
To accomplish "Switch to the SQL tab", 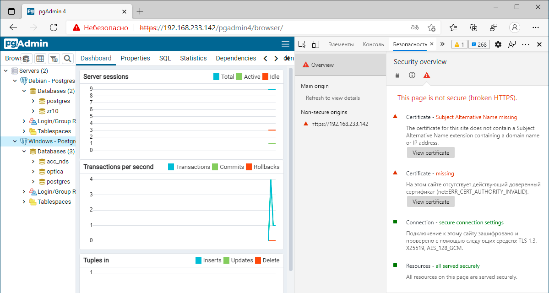I will (165, 59).
